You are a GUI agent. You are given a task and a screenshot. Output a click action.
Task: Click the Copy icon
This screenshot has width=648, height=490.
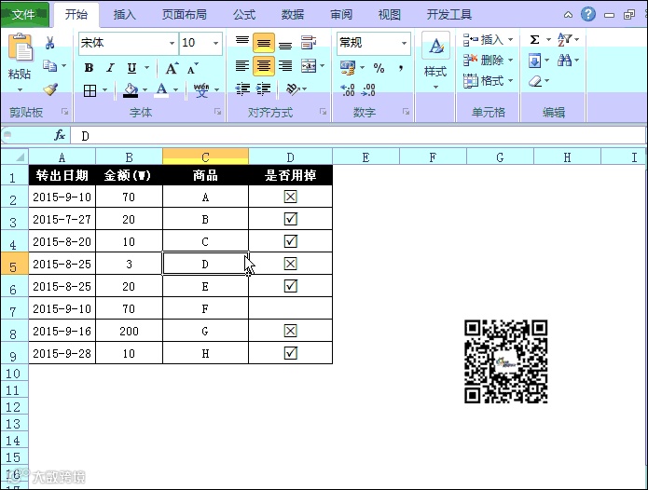50,65
